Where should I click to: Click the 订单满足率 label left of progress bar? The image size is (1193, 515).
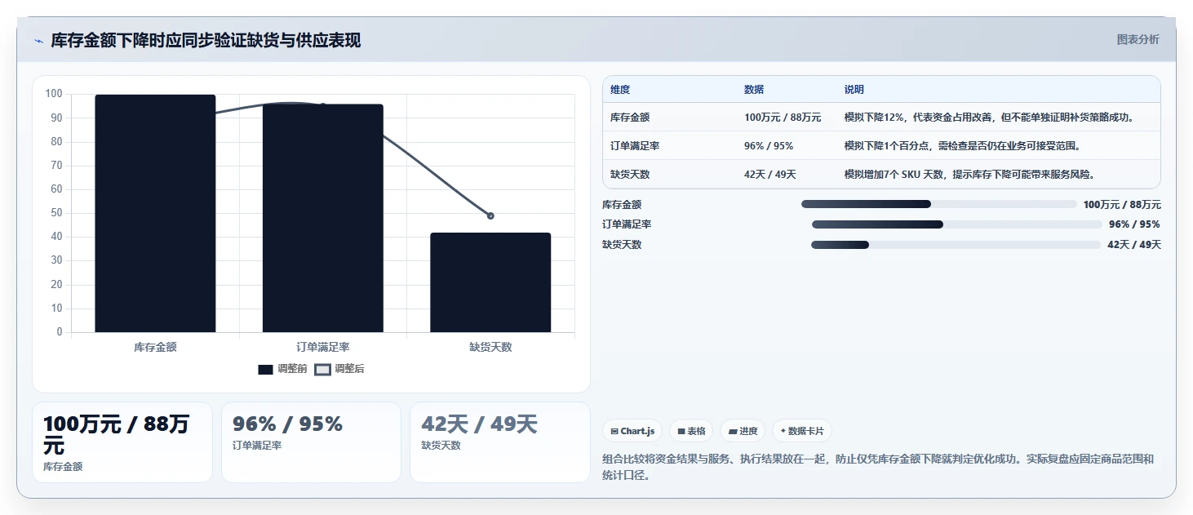click(x=627, y=224)
